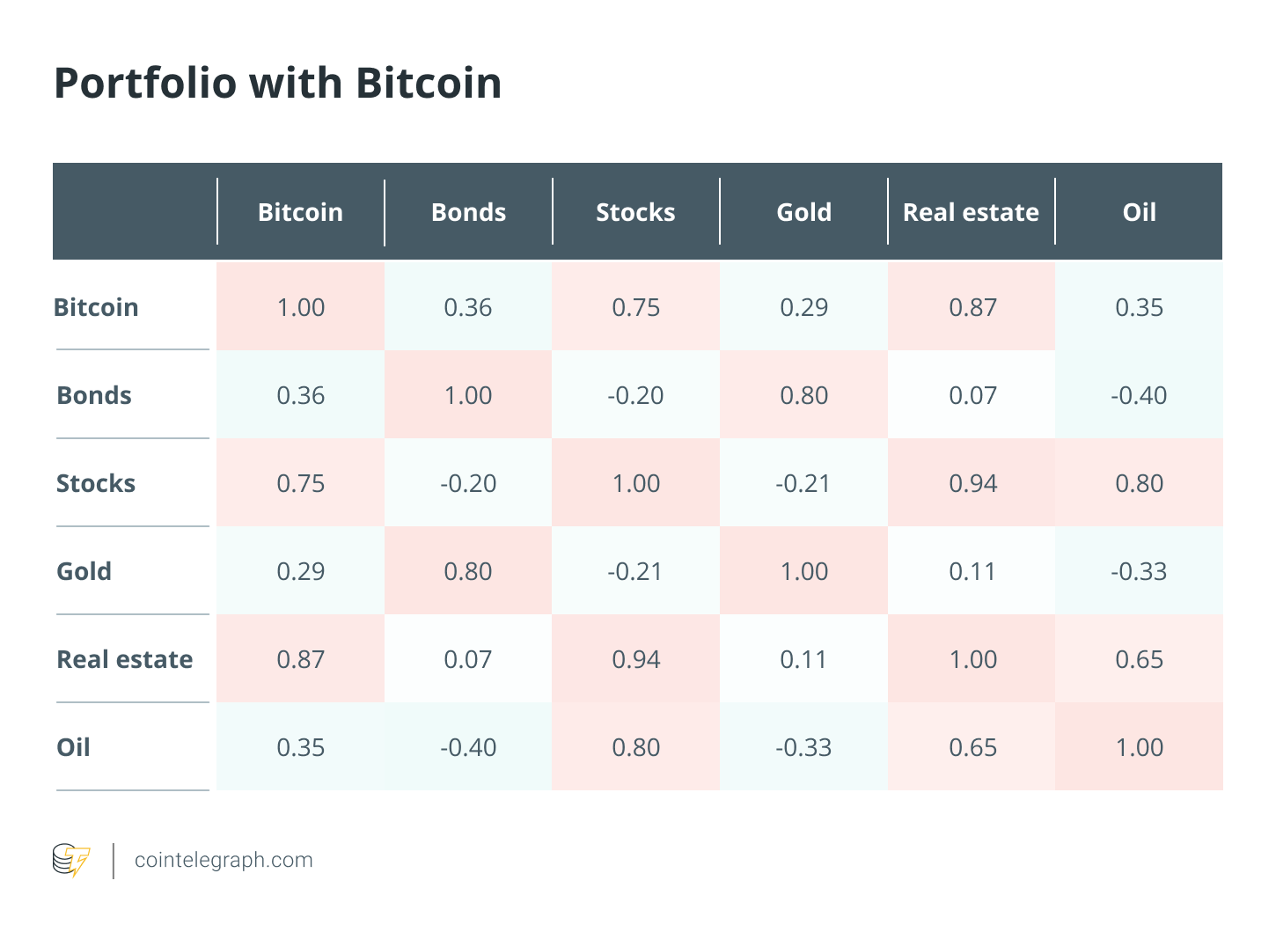
Task: Select the Oil column header
Action: 1140,212
